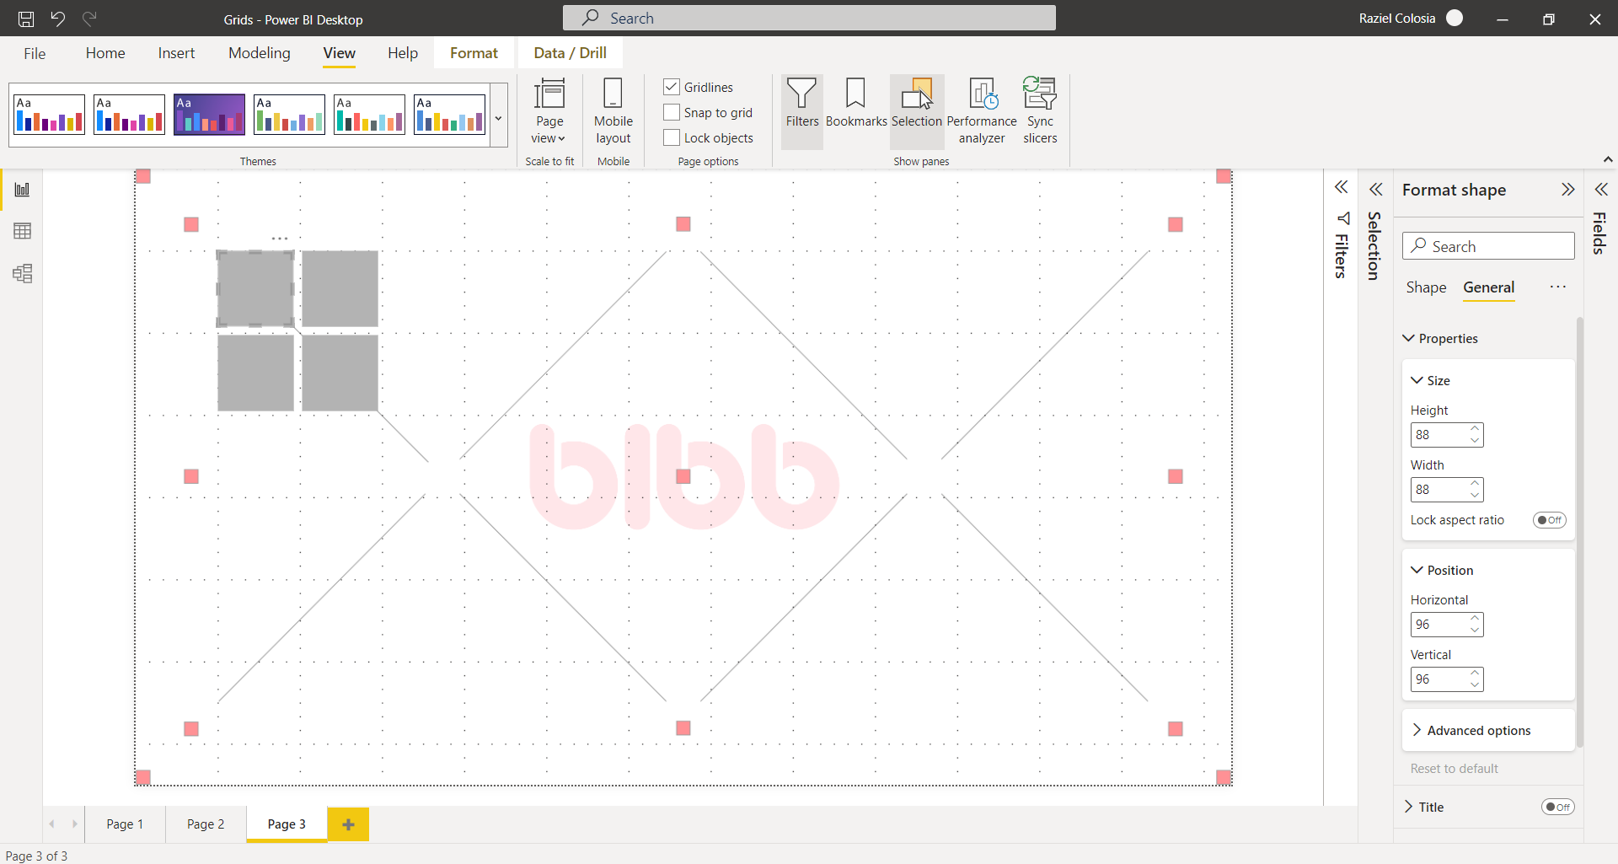This screenshot has height=864, width=1618.
Task: Open the Modeling ribbon tab
Action: 259,53
